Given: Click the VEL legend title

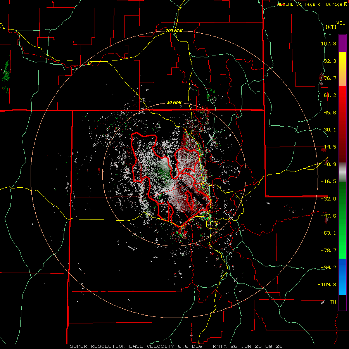Looking at the screenshot, I should point(340,23).
